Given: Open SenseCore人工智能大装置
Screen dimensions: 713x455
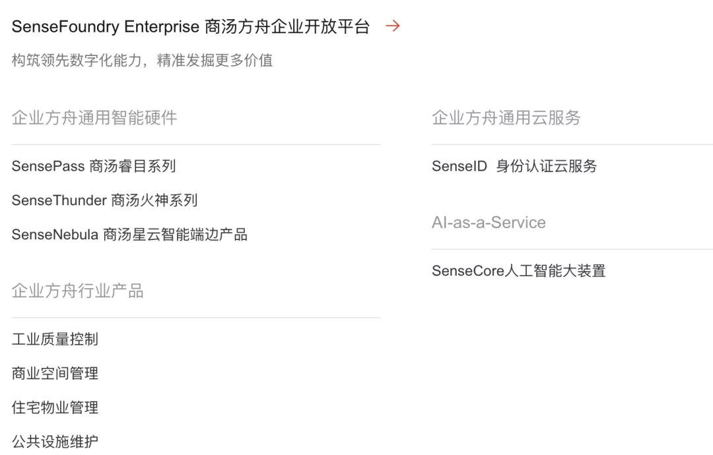Looking at the screenshot, I should [x=519, y=271].
